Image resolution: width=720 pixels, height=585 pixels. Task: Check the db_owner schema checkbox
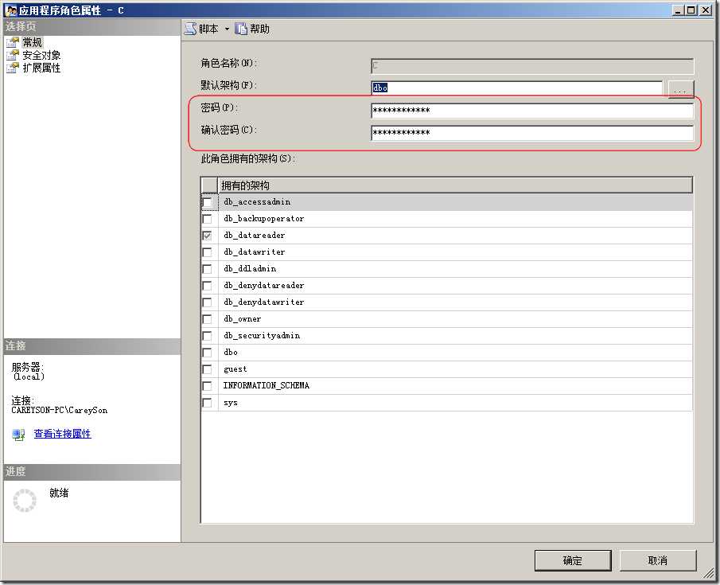click(x=208, y=319)
